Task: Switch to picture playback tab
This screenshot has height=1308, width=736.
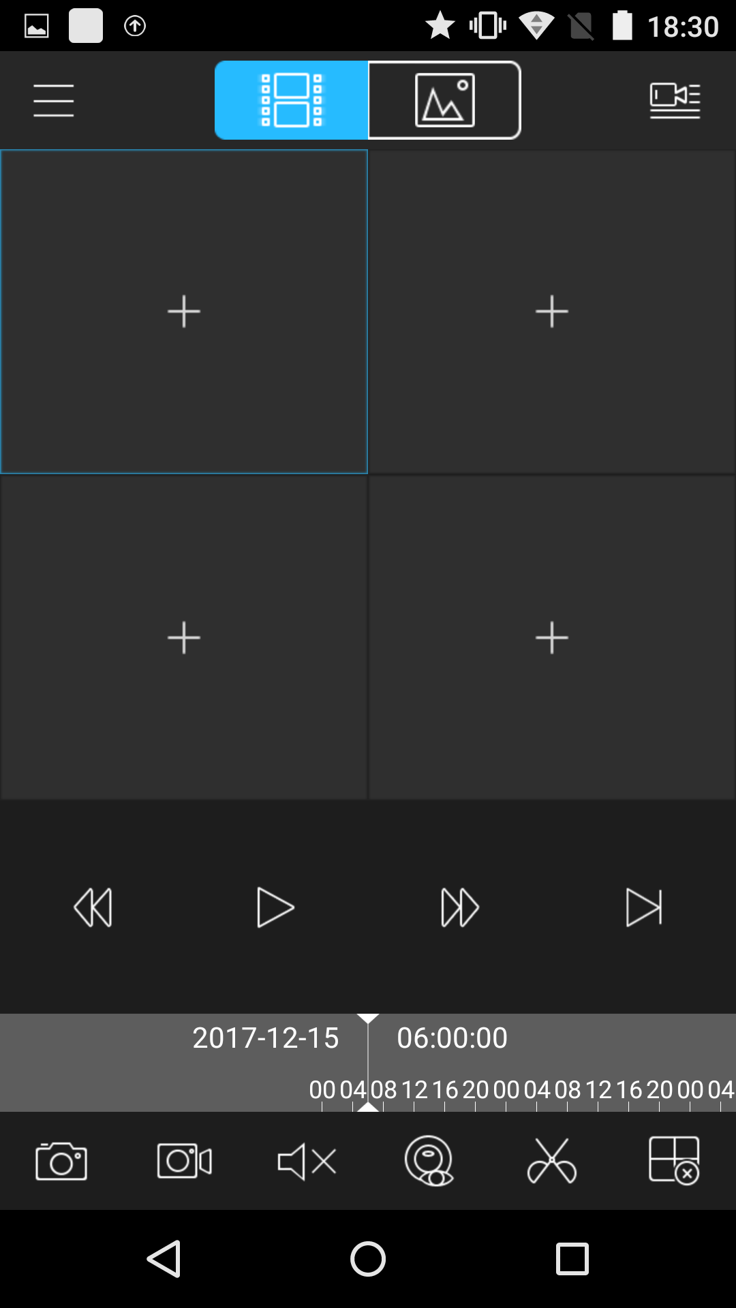Action: coord(444,100)
